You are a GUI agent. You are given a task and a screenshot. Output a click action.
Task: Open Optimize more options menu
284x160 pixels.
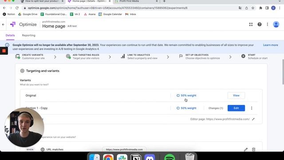point(267,24)
